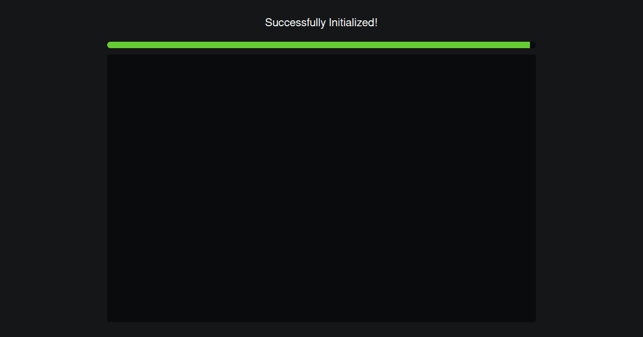The width and height of the screenshot is (643, 337).
Task: Click the top edge of the dark output panel
Action: point(322,55)
